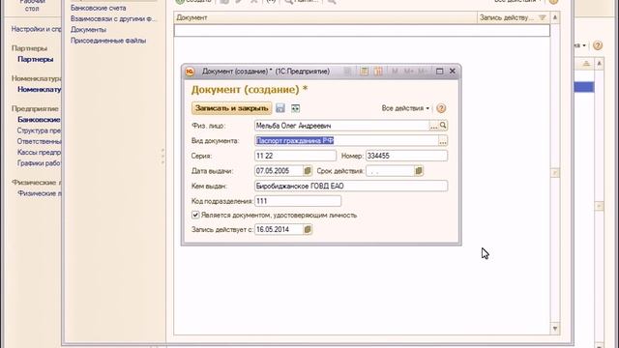Click the empty Срок действия date field
This screenshot has width=619, height=348.
[390, 171]
